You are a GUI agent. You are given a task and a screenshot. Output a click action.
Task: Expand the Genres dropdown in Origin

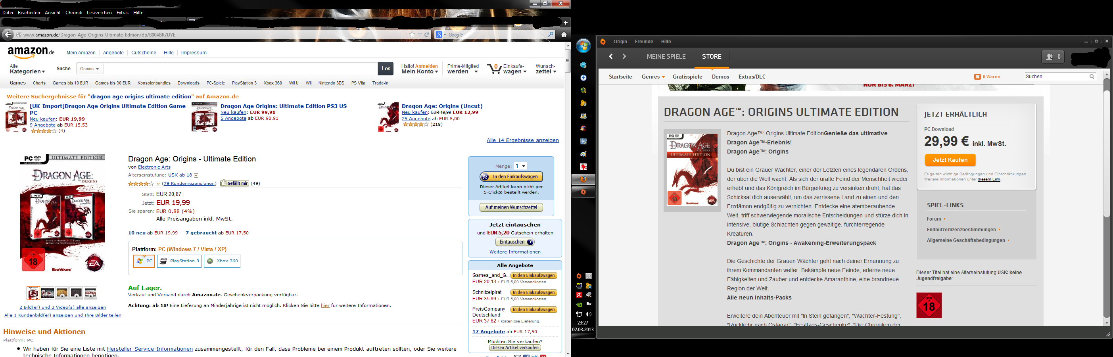(x=653, y=77)
